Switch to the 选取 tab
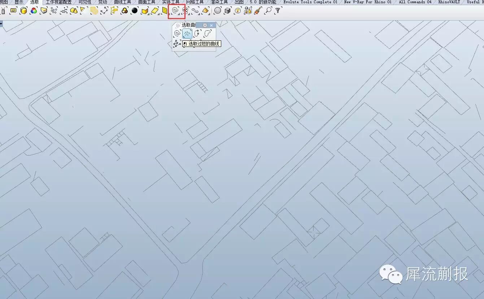Screen dimensions: 484x299 [35, 2]
